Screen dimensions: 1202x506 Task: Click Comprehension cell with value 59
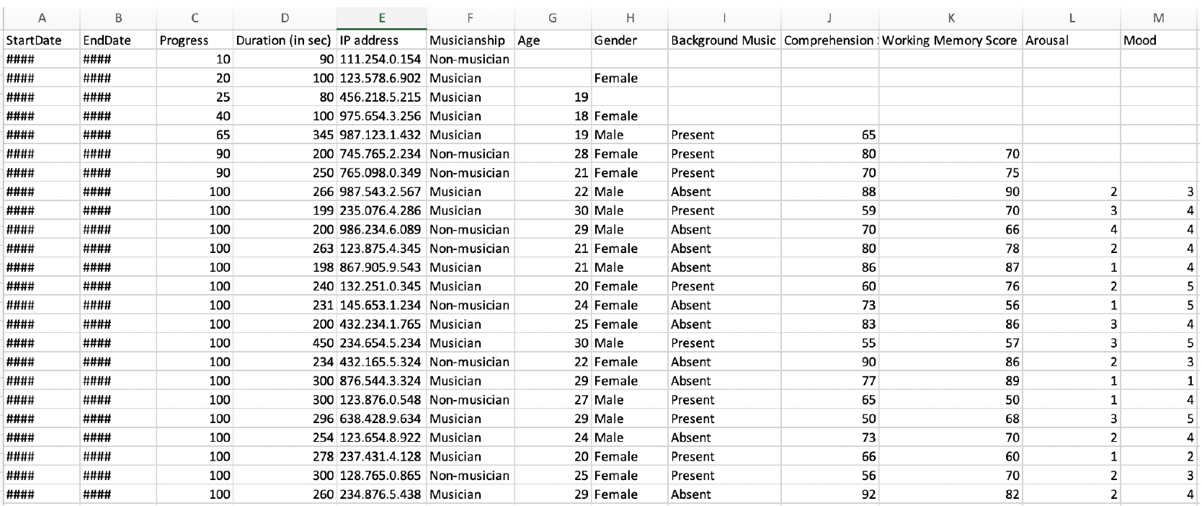(830, 210)
